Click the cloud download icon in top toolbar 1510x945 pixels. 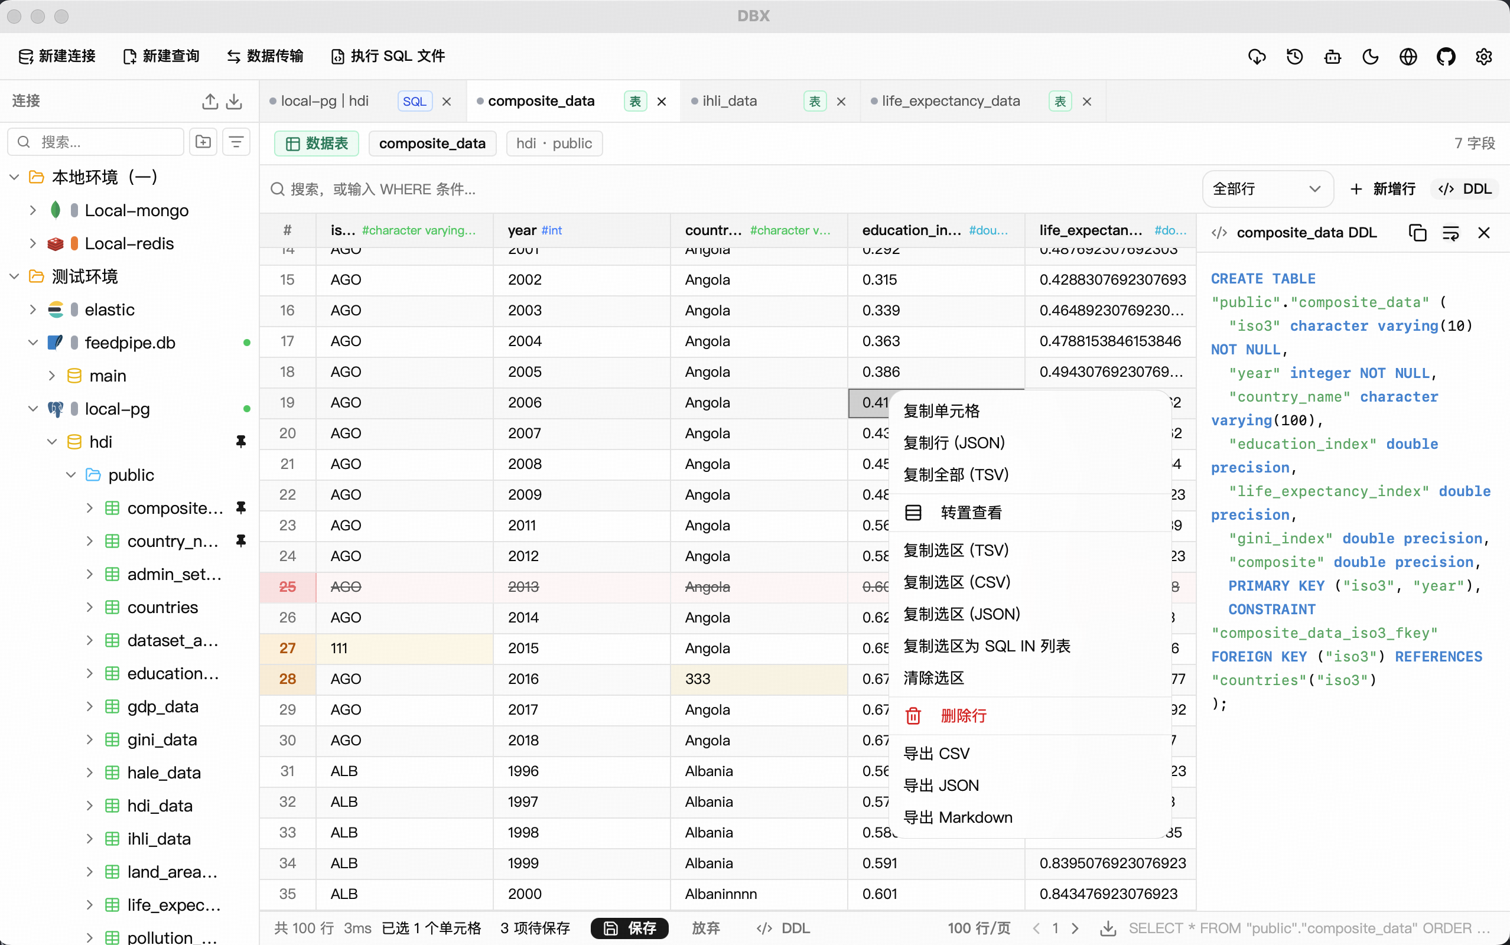(1257, 56)
